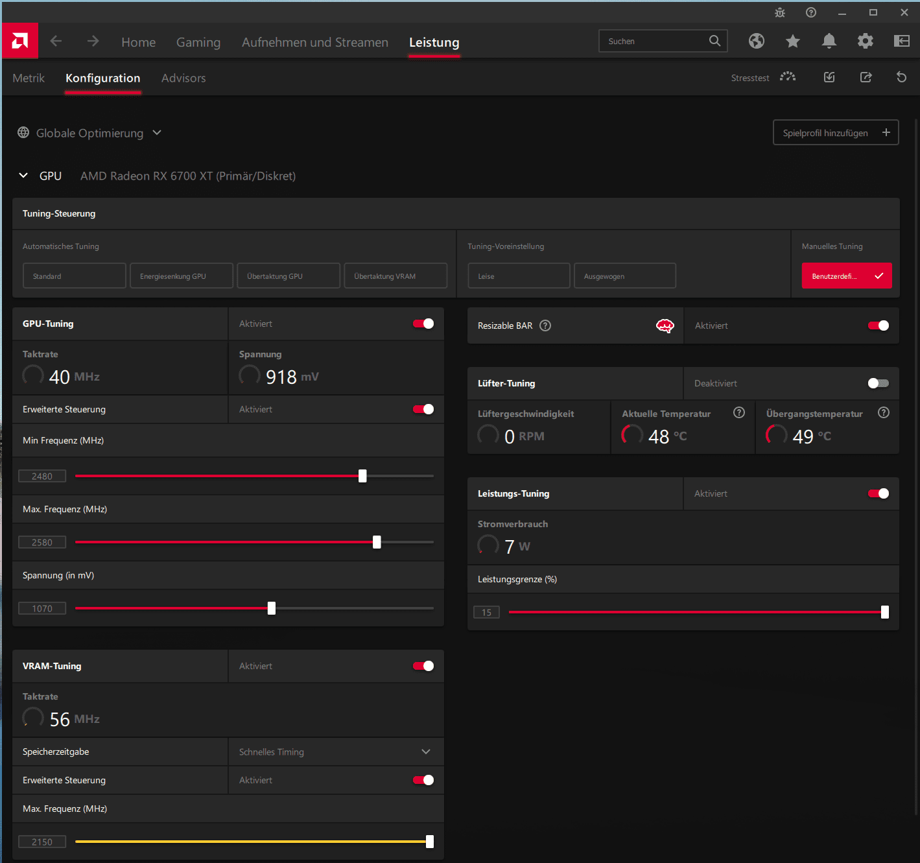Click the export profile icon

[x=866, y=77]
